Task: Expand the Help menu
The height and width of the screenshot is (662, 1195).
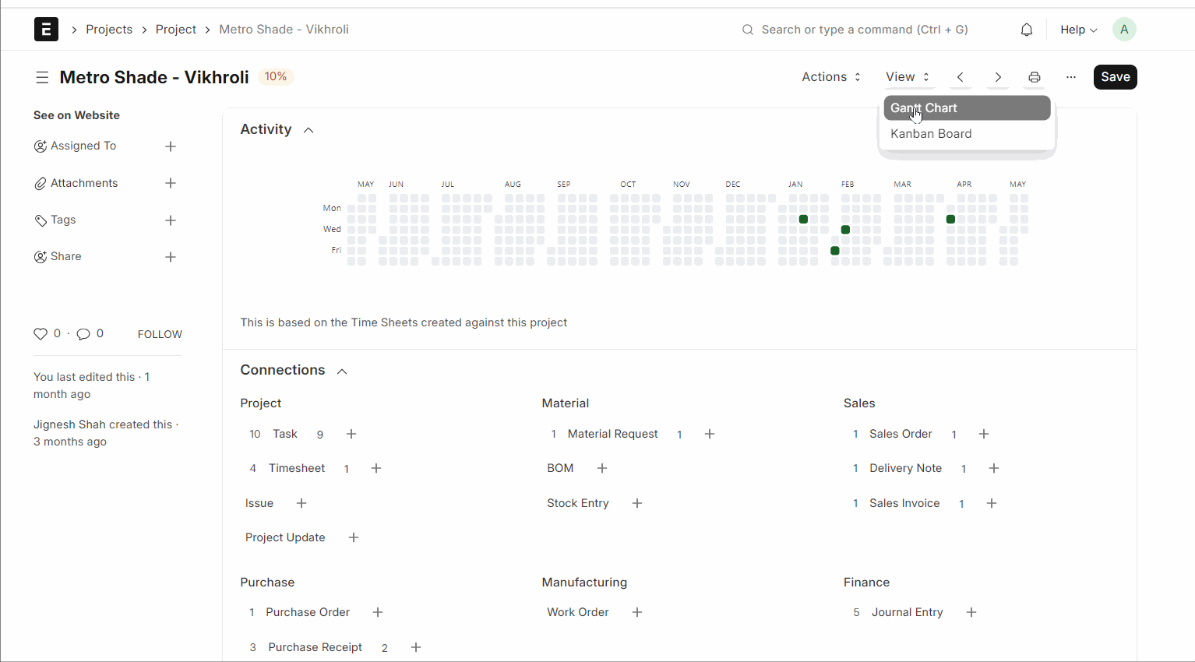Action: click(1078, 30)
